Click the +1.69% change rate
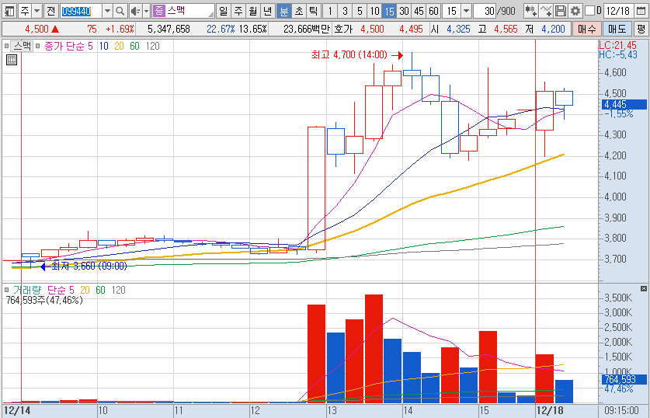650x418 pixels. [x=120, y=29]
